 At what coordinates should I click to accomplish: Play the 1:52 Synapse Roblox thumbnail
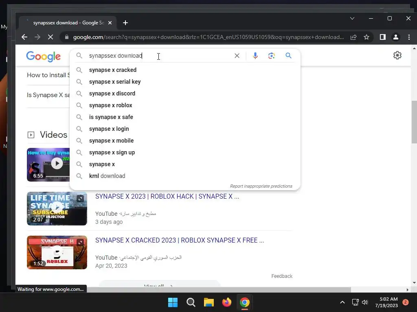click(57, 252)
